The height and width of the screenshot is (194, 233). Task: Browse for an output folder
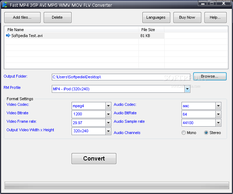[210, 77]
